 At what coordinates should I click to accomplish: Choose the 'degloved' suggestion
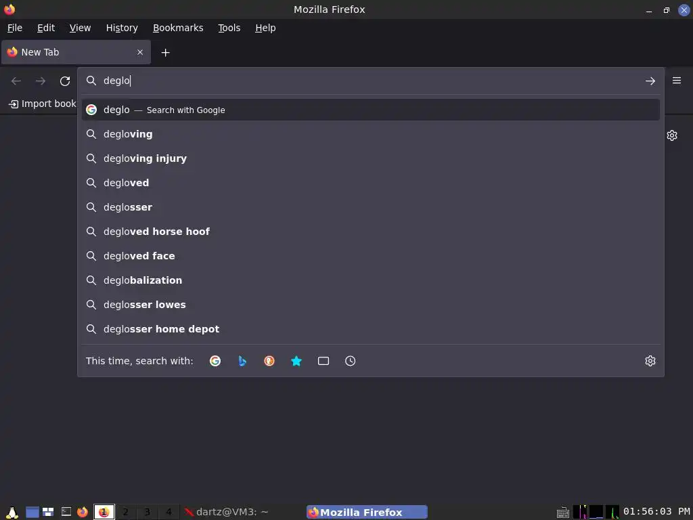371,183
